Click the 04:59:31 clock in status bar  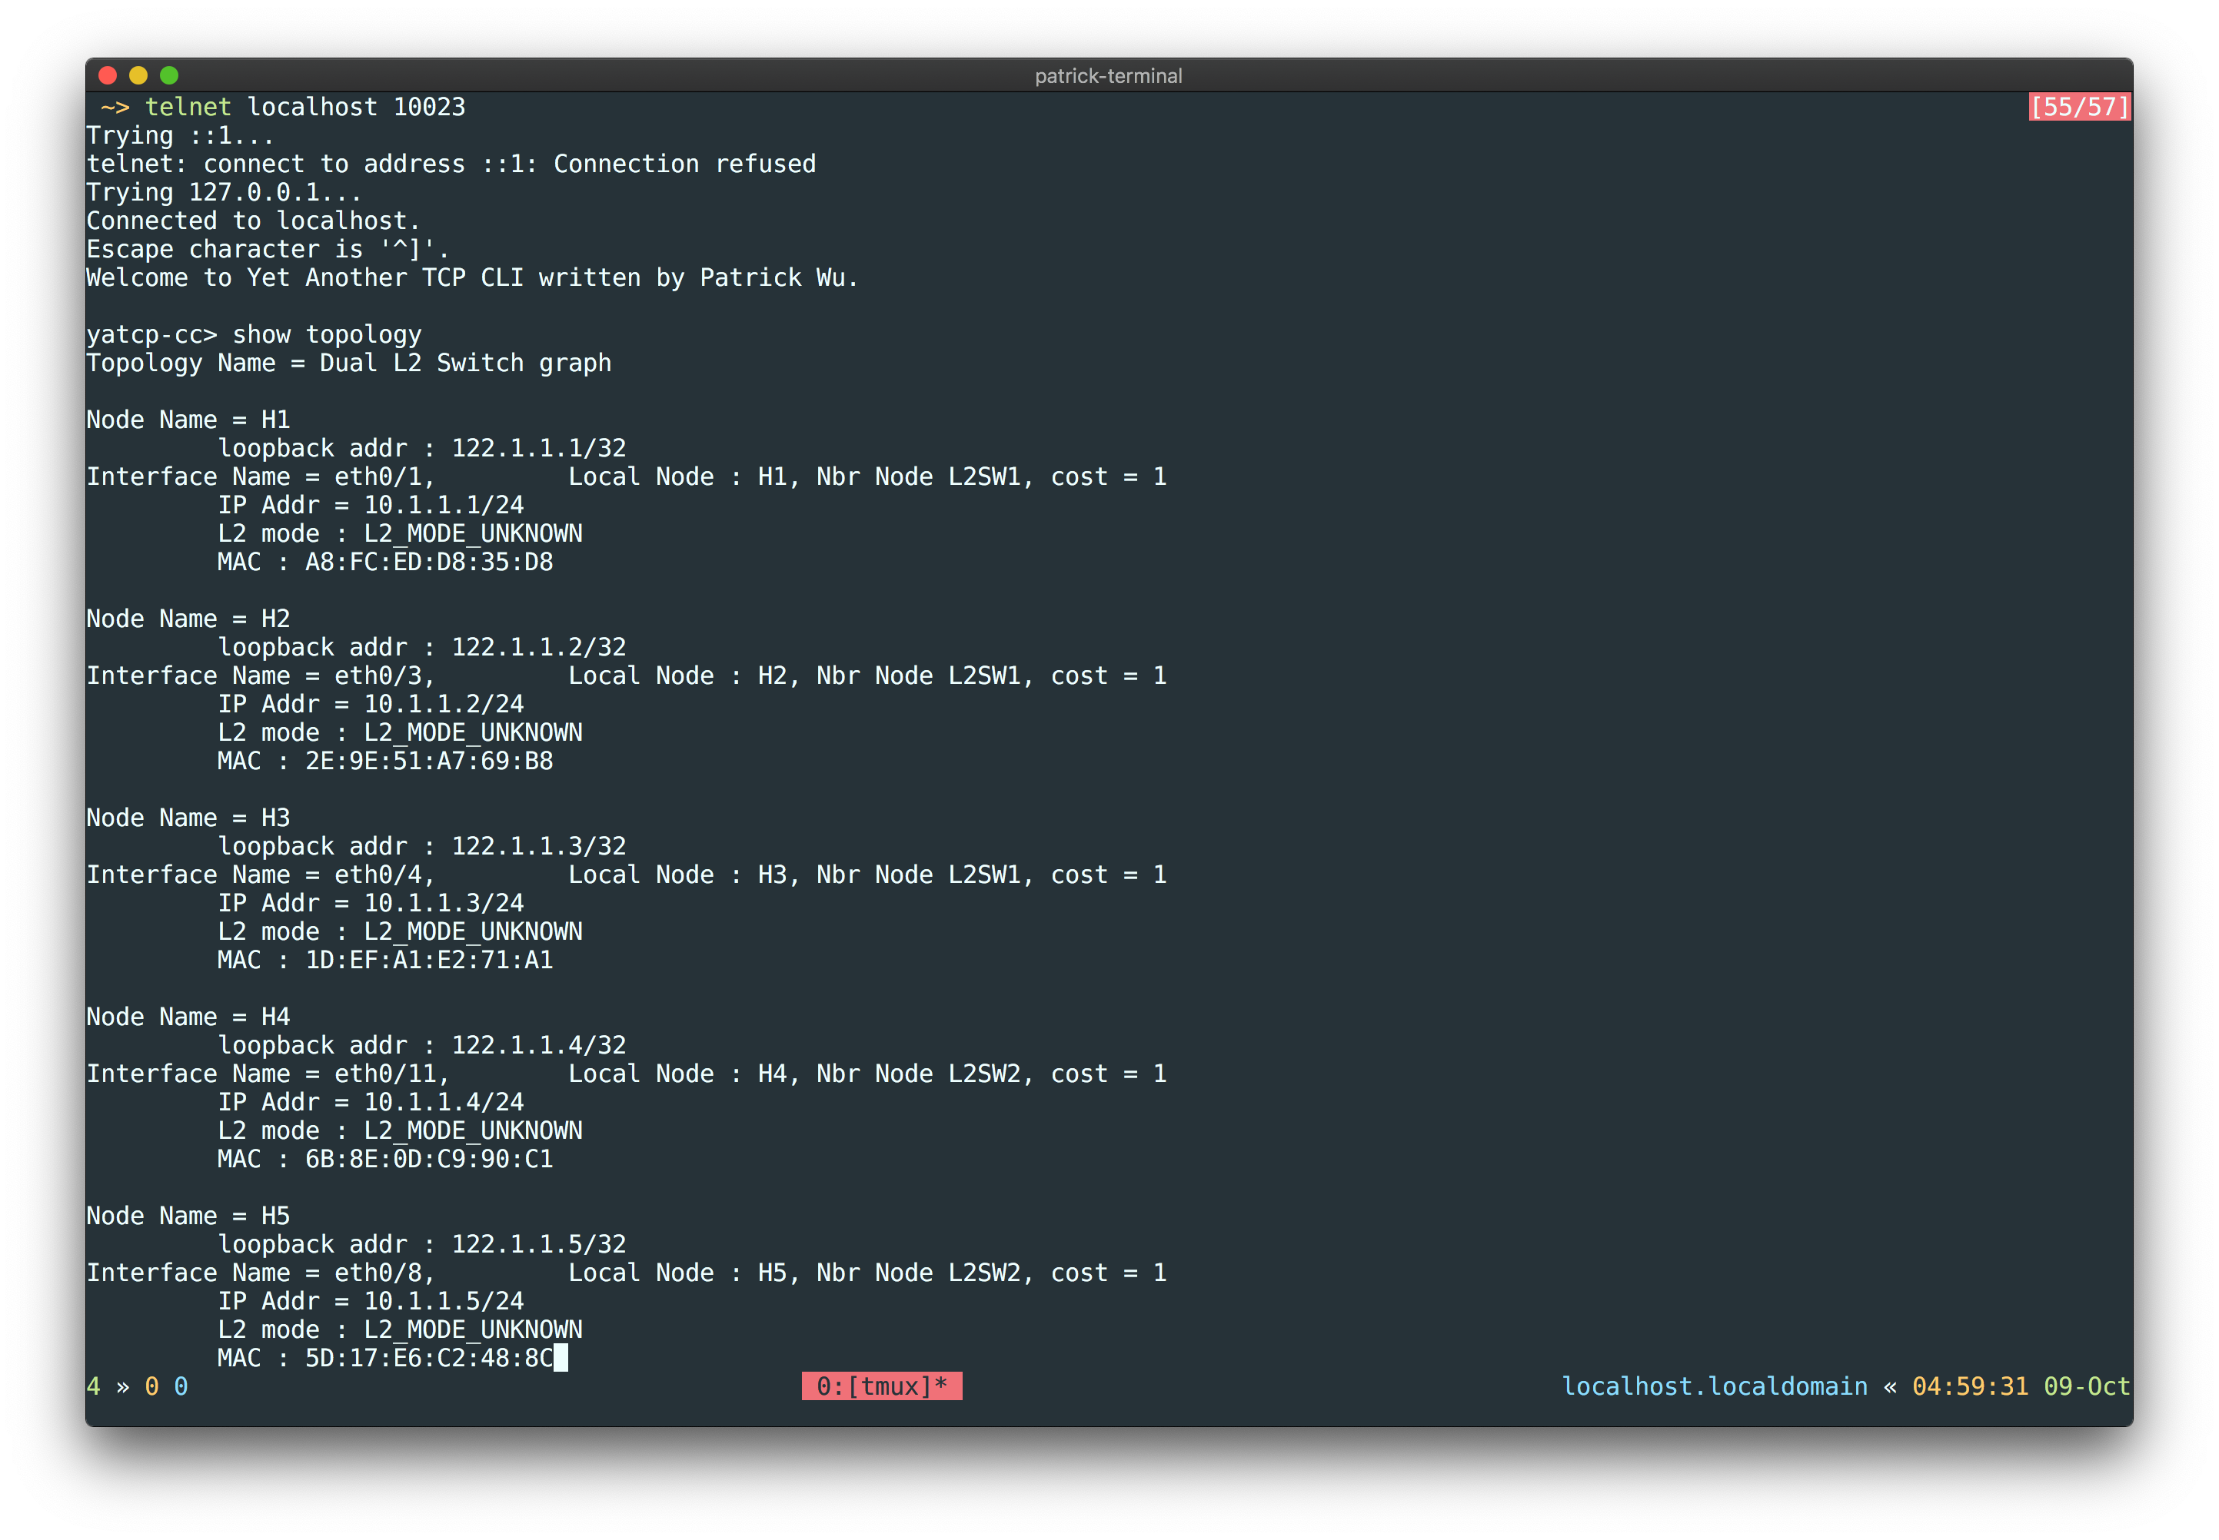click(x=1970, y=1386)
